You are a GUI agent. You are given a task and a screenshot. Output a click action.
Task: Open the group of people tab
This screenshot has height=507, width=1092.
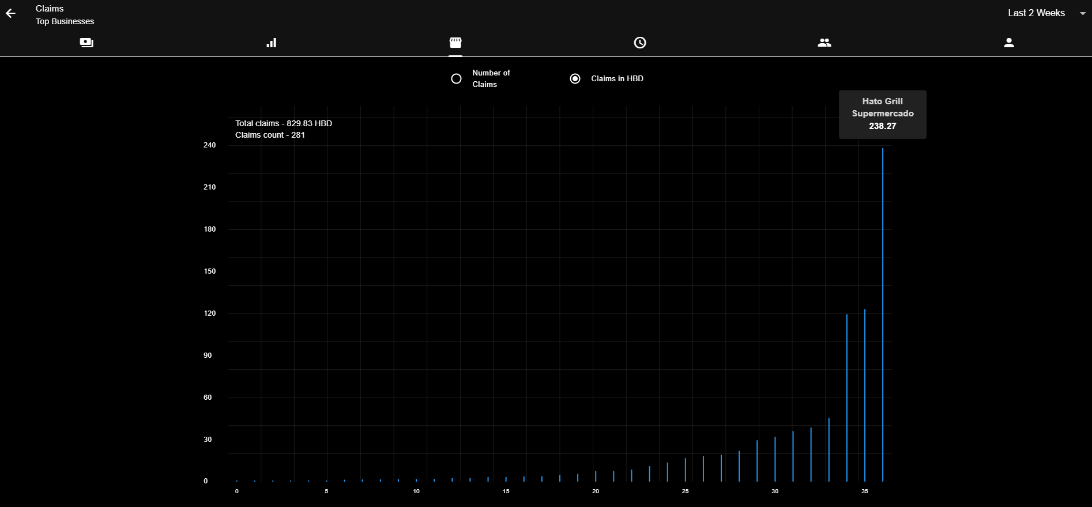point(824,43)
